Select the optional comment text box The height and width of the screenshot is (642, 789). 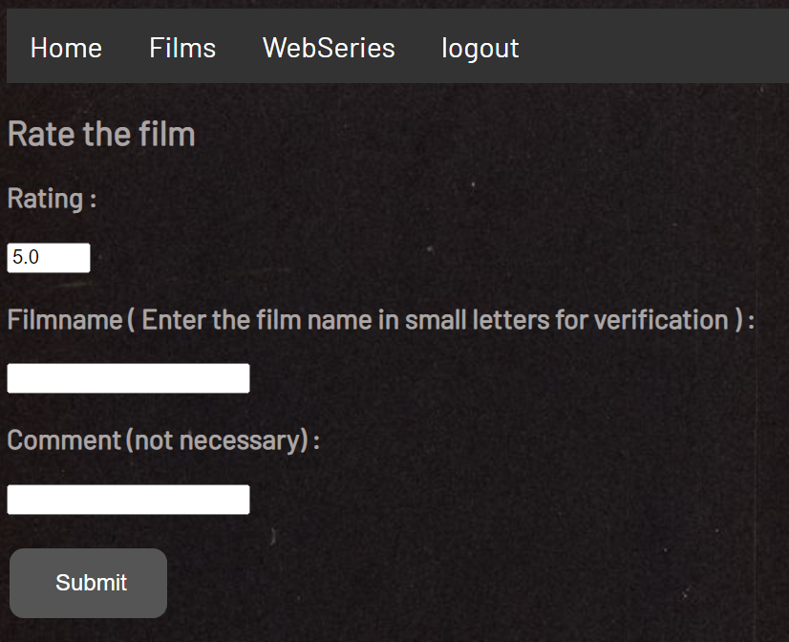coord(128,499)
